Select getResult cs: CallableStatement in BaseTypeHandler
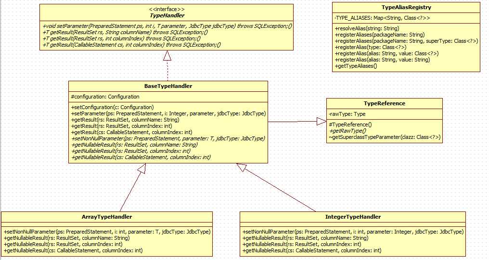Viewport: 489px width, 260px height. (131, 132)
